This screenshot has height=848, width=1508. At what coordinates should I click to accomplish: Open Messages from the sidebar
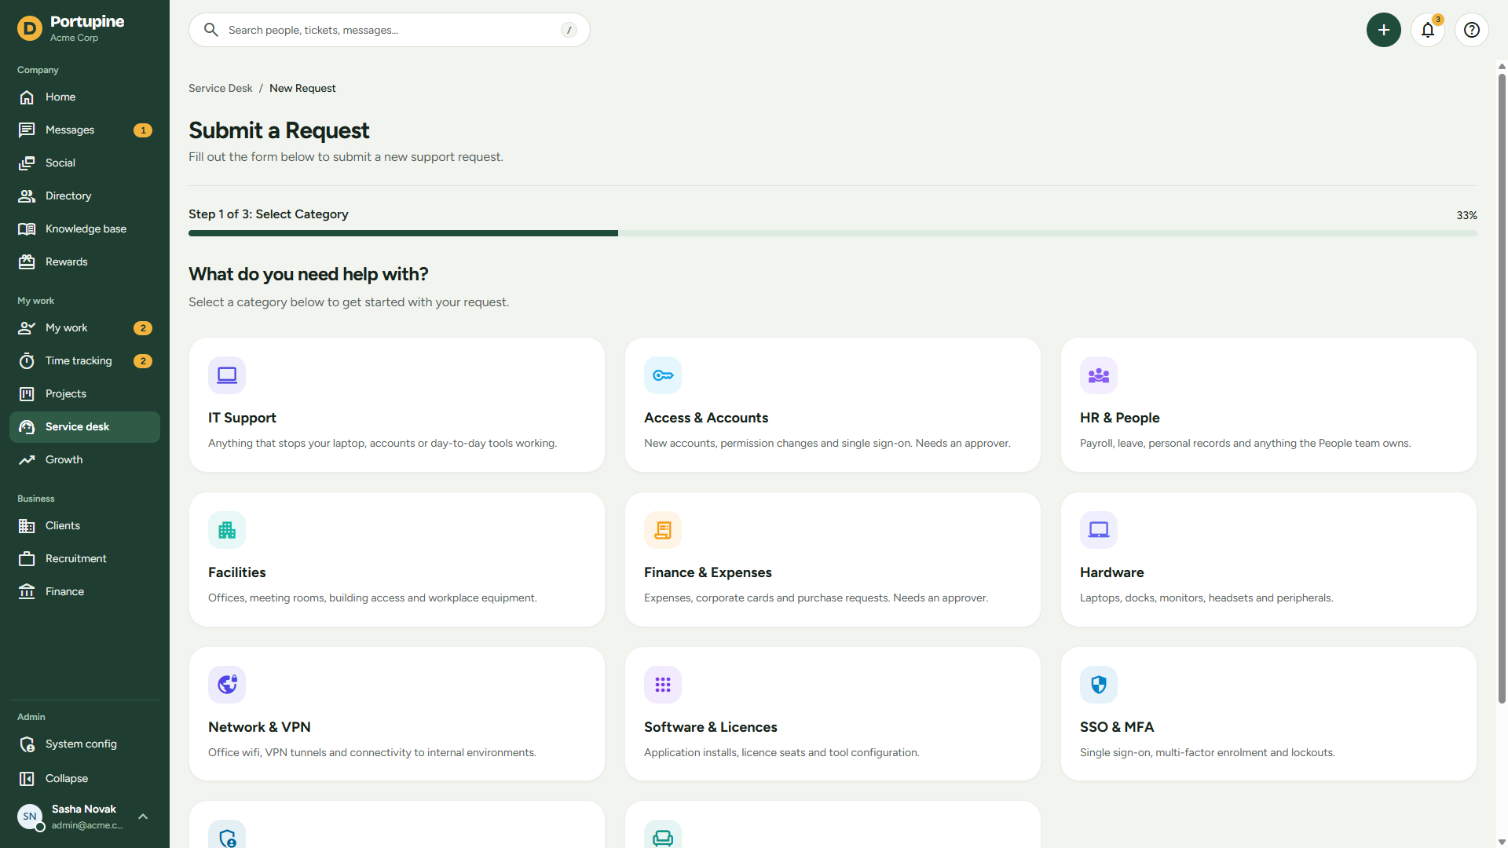85,130
